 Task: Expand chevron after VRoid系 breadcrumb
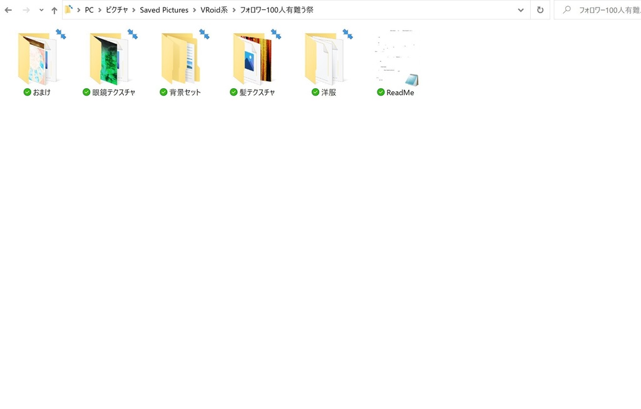[x=234, y=10]
